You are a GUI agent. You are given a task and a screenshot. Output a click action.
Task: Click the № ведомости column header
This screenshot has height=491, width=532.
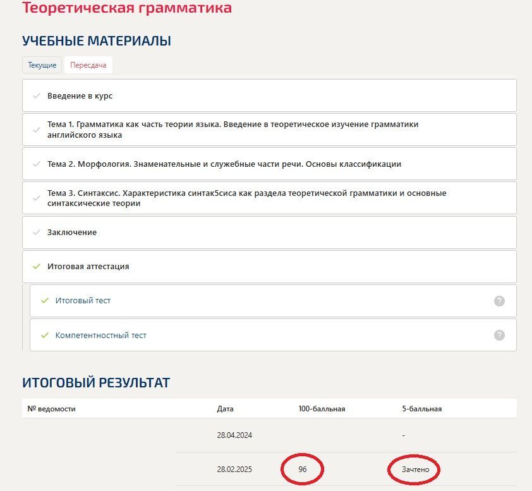tap(51, 409)
